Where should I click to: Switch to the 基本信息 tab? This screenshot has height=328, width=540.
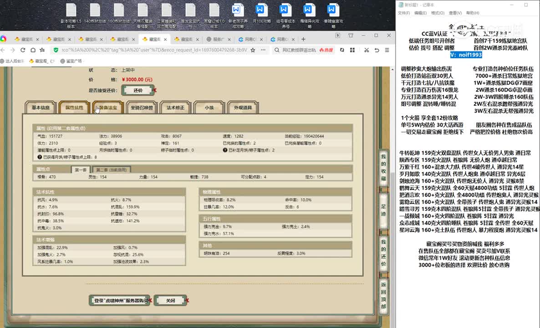[x=41, y=108]
